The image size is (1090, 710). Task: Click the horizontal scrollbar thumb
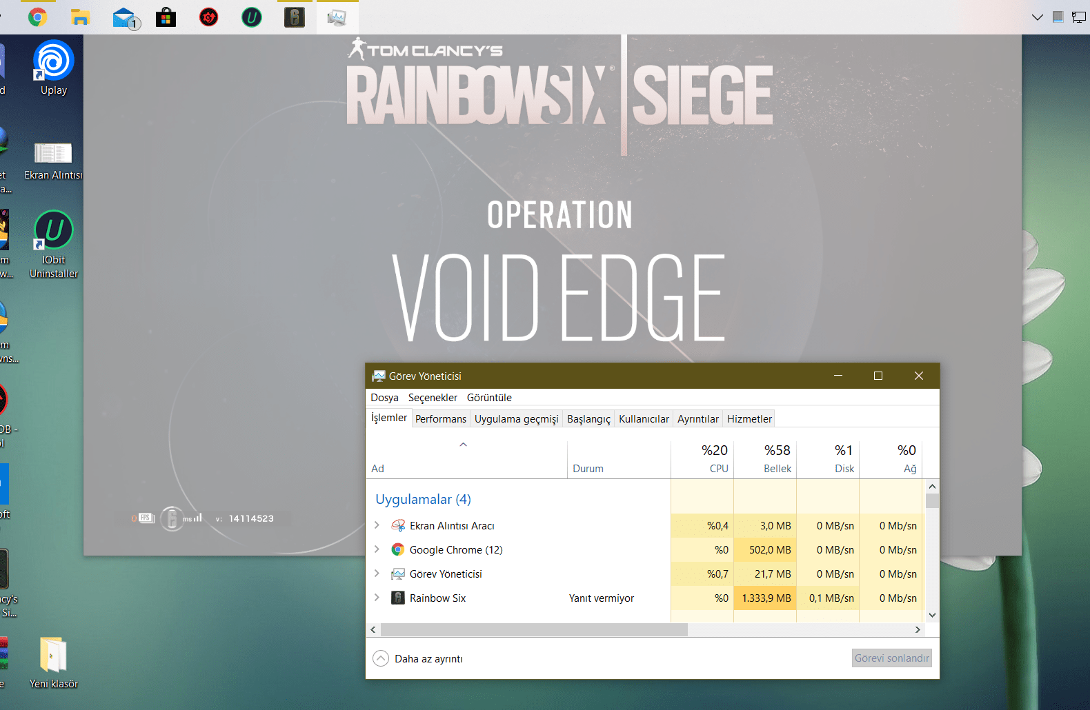tap(534, 629)
